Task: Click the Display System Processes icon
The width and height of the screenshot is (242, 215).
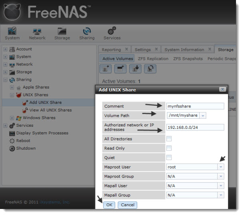Action: (x=12, y=133)
